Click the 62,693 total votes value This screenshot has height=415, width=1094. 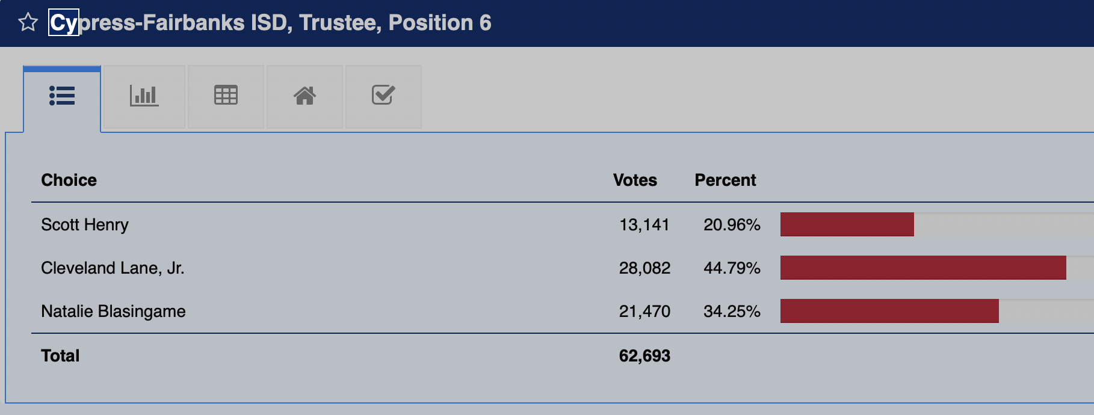click(644, 356)
